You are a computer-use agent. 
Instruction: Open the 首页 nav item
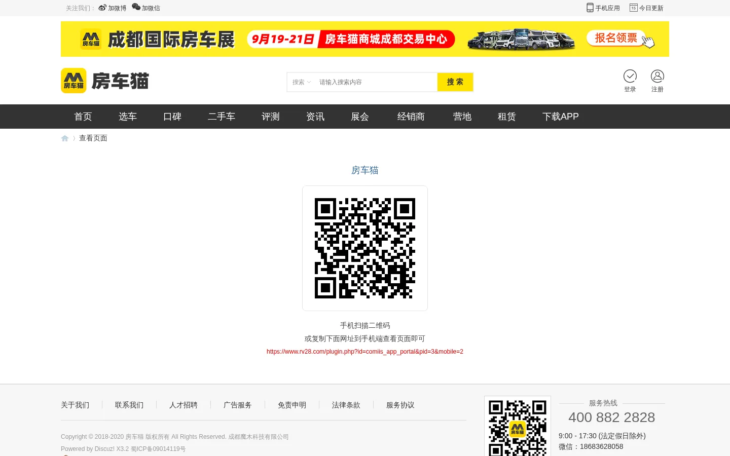pos(83,117)
